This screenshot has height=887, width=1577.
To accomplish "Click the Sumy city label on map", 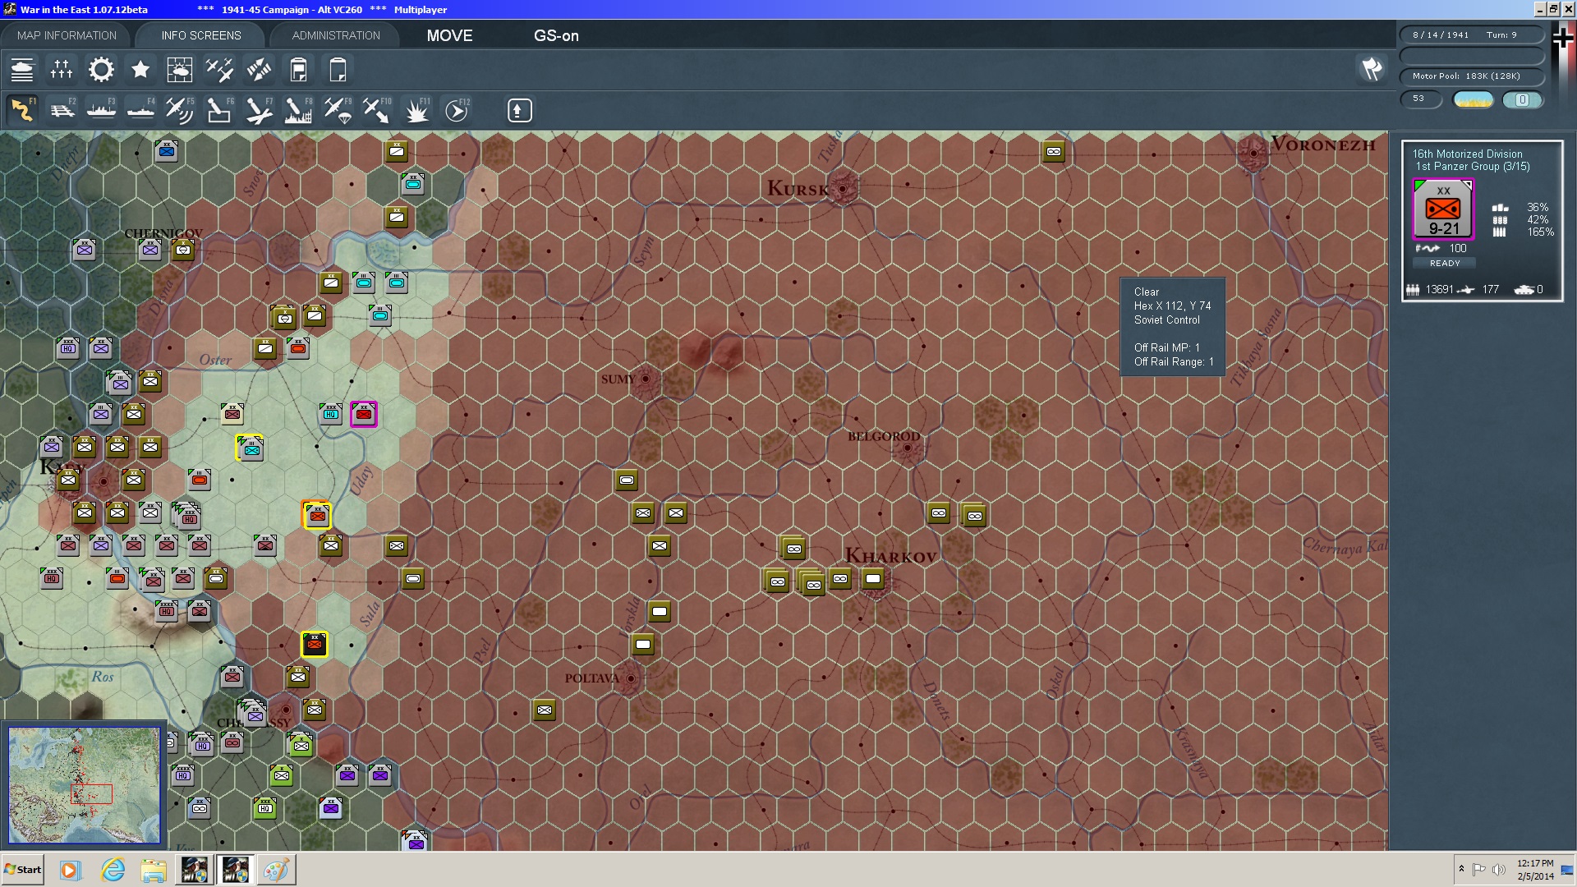I will (x=618, y=379).
